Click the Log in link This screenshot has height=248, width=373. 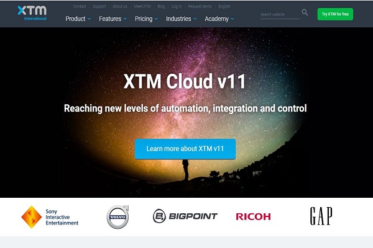point(177,6)
